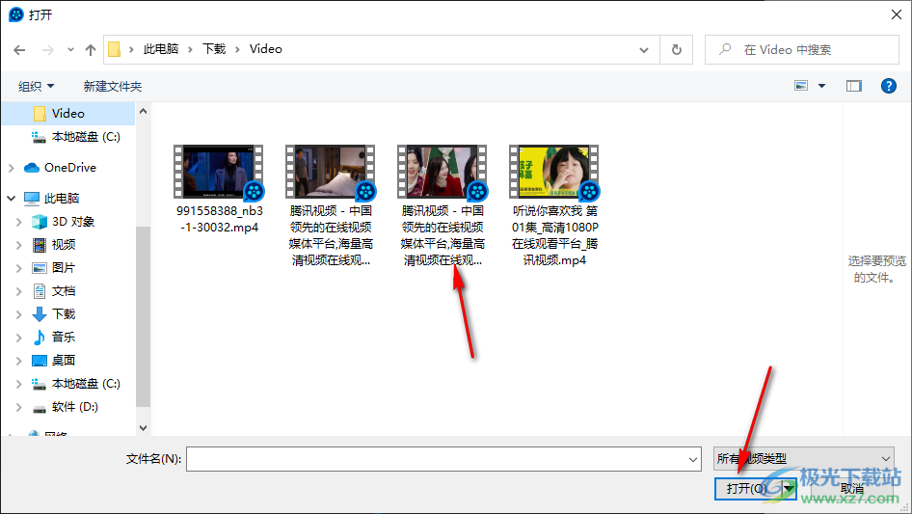Screen dimensions: 912x514
Task: Open the 所有视频类型 file type dropdown
Action: pyautogui.click(x=804, y=459)
